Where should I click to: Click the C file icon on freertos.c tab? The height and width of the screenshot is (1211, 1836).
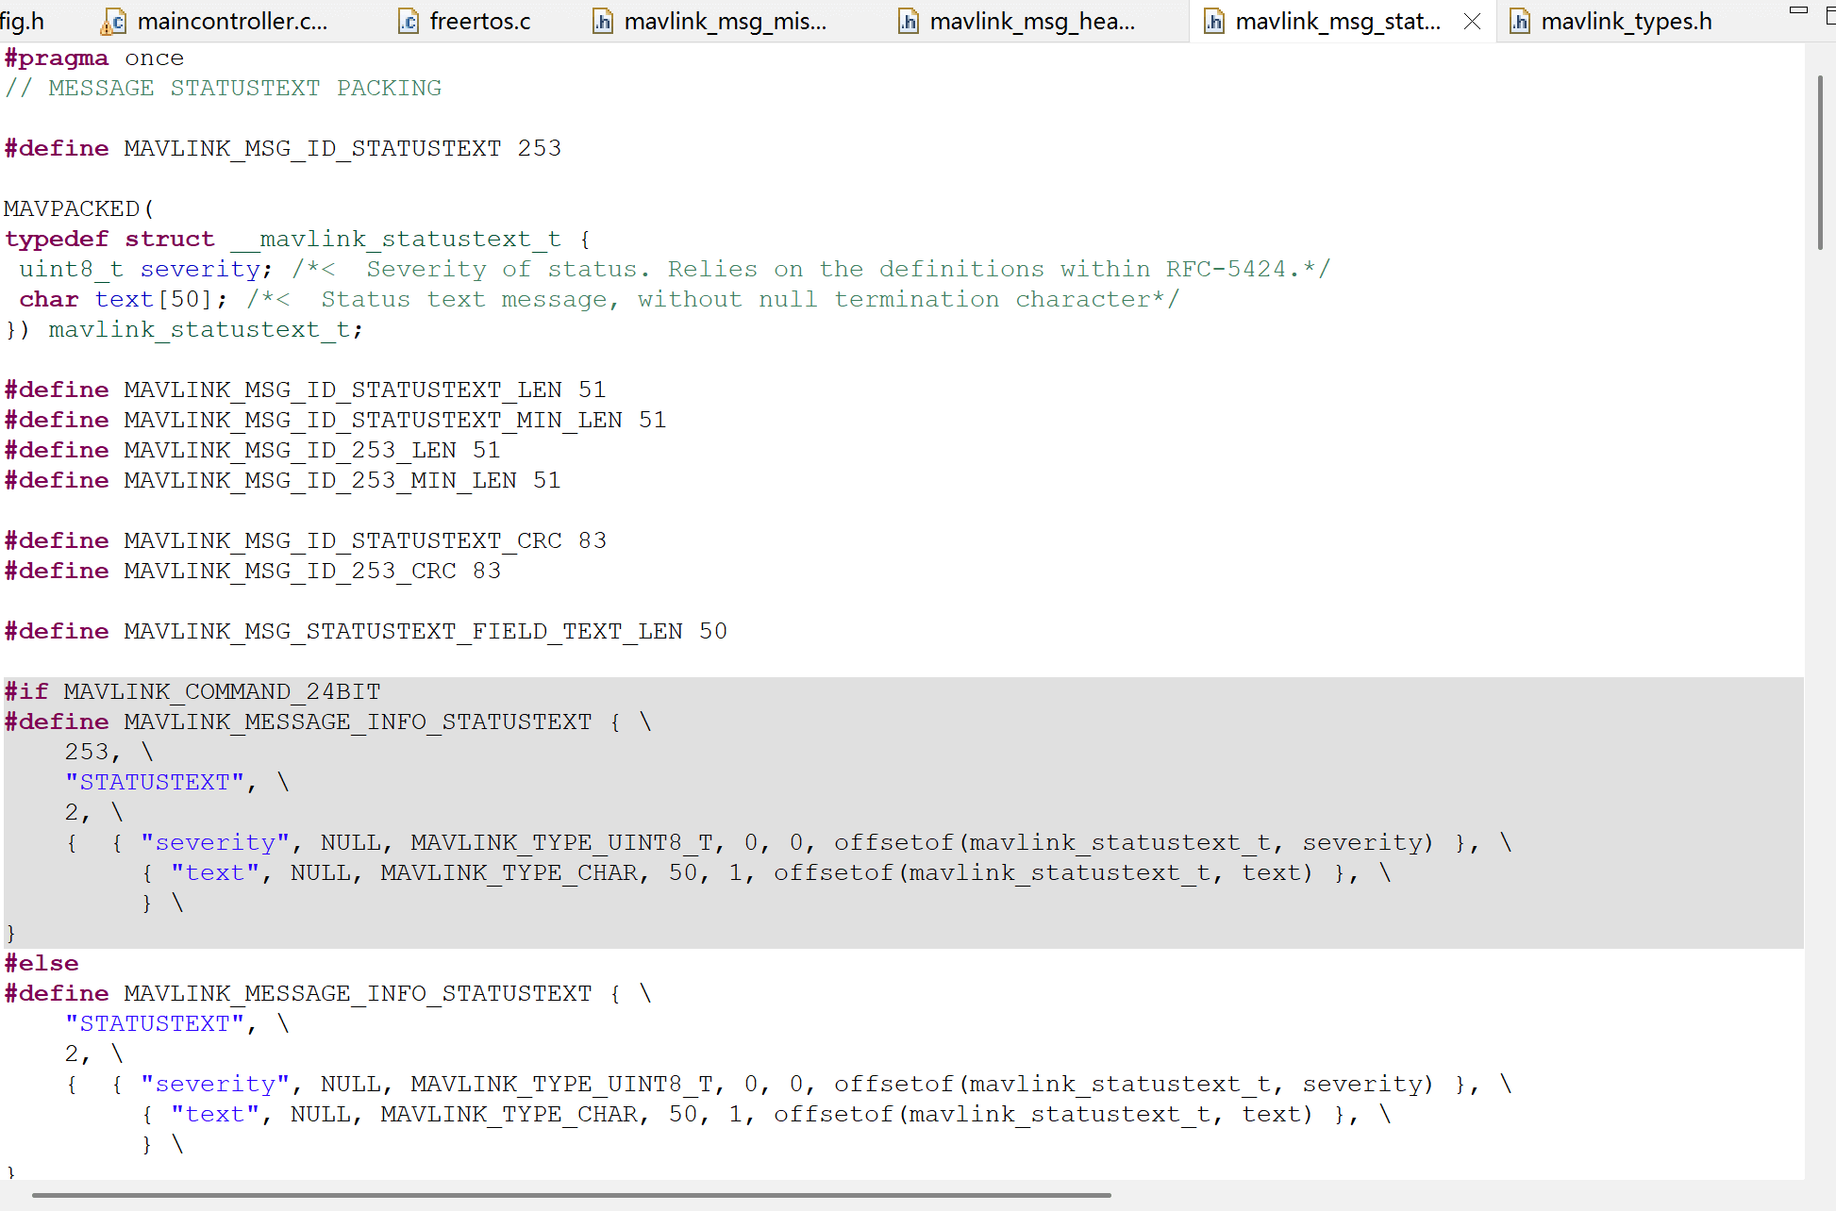[409, 21]
